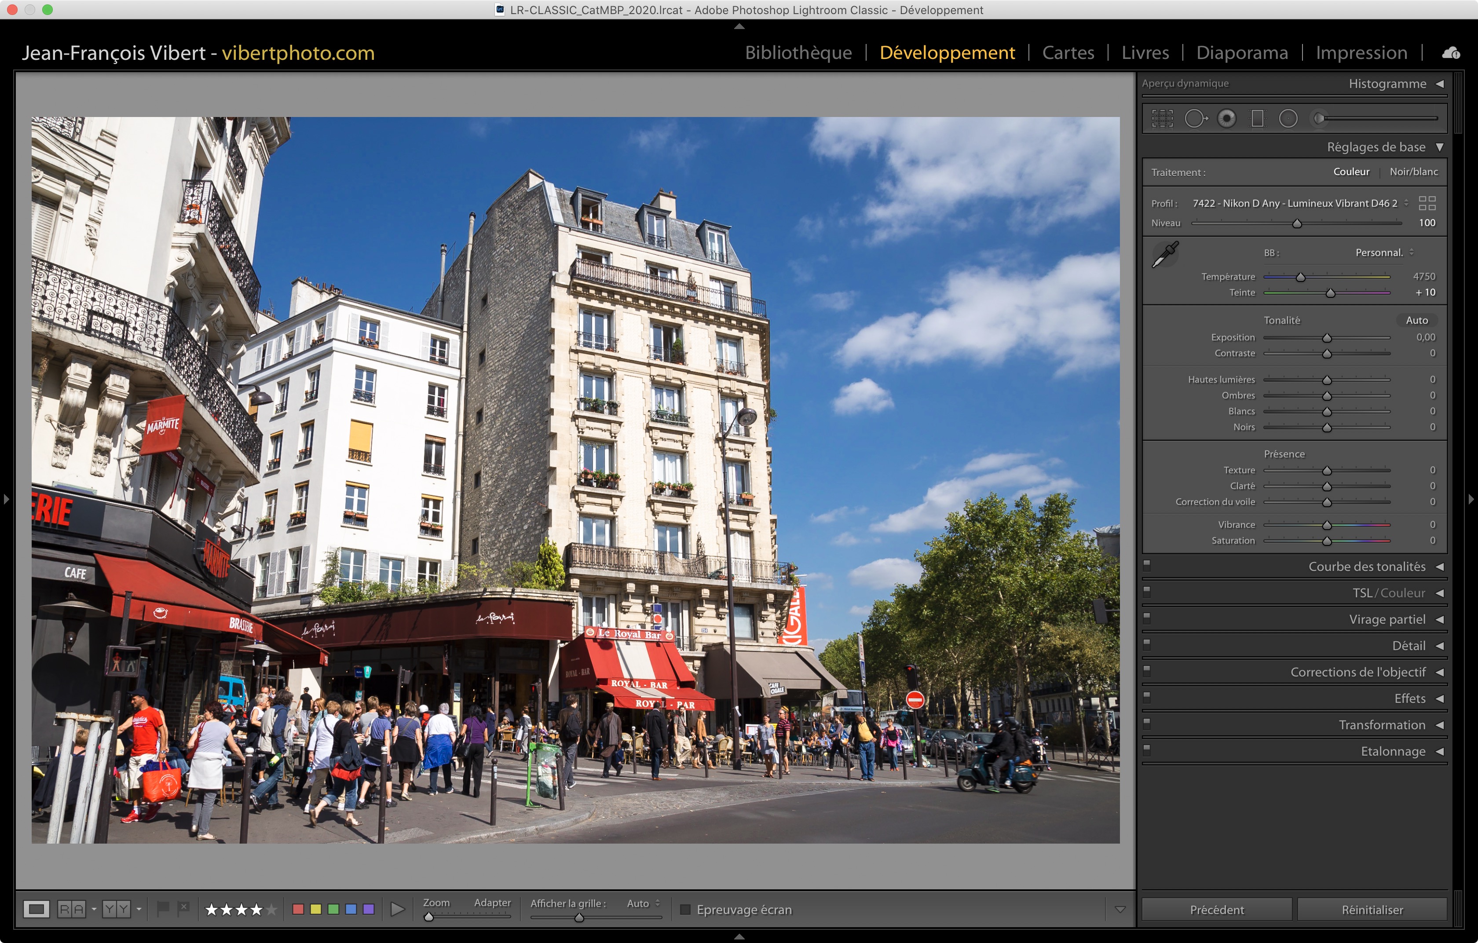Click the cloud sync status icon
This screenshot has height=943, width=1478.
(1451, 53)
